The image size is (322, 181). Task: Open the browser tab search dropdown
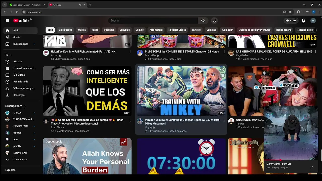coord(5,5)
